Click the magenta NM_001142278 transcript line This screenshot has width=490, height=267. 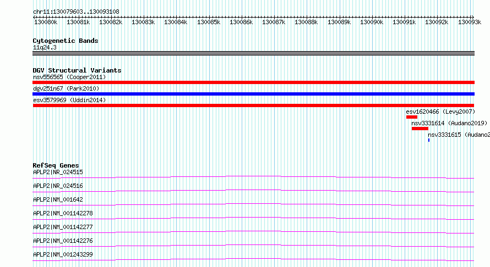[x=253, y=218]
